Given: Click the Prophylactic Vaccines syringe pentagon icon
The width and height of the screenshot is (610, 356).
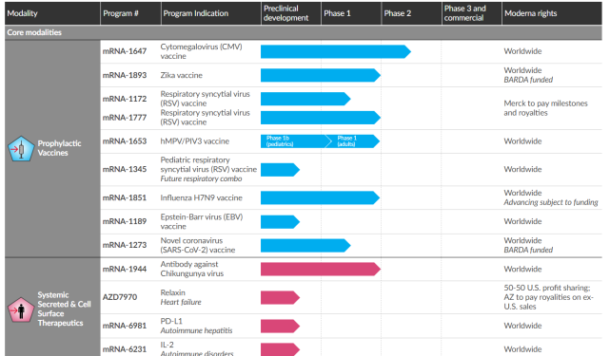Looking at the screenshot, I should click(x=21, y=149).
